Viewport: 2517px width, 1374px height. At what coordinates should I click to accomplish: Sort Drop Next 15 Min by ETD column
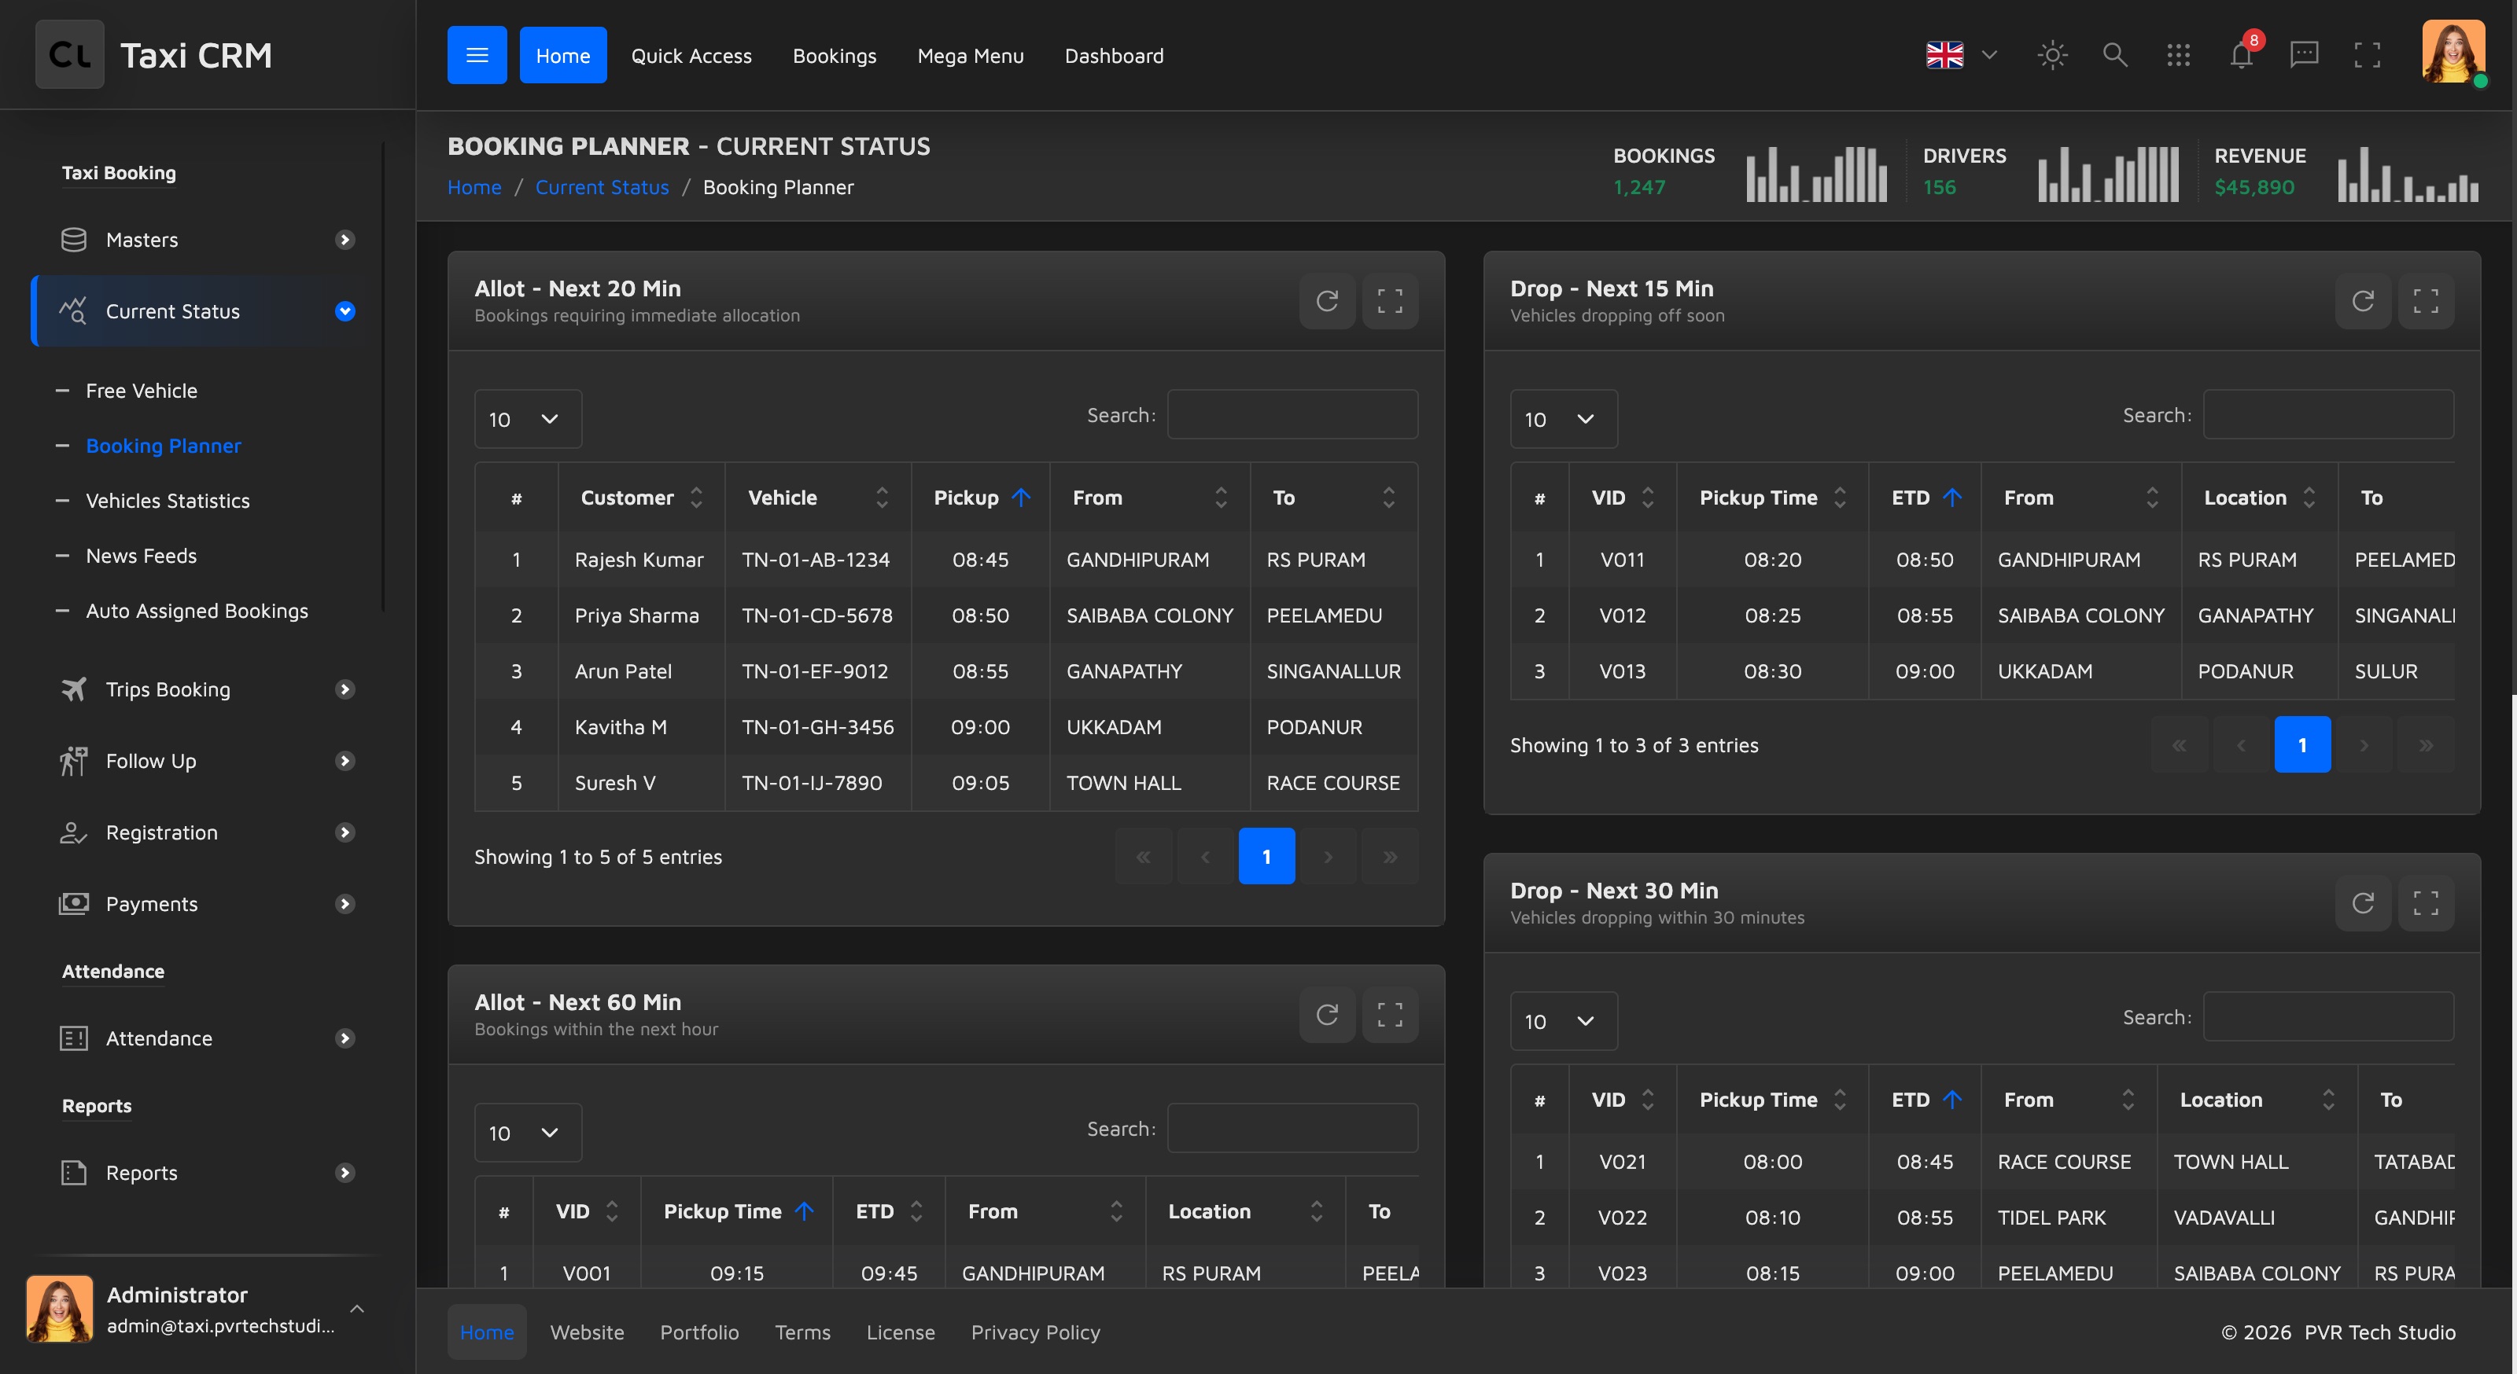1924,498
